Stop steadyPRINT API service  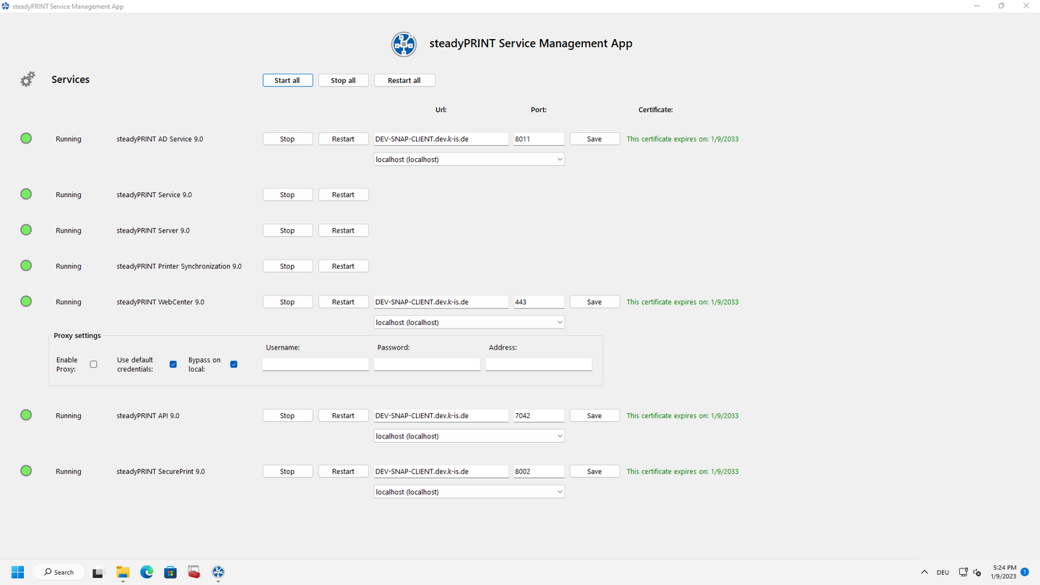click(287, 415)
